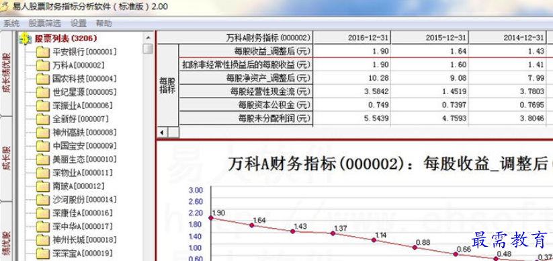Click the folder icon for 平安银行[000001]

click(43, 52)
